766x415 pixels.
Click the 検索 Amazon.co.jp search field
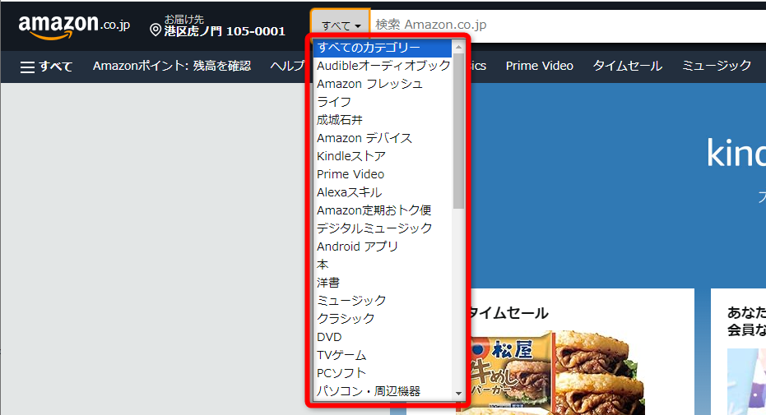coord(568,25)
